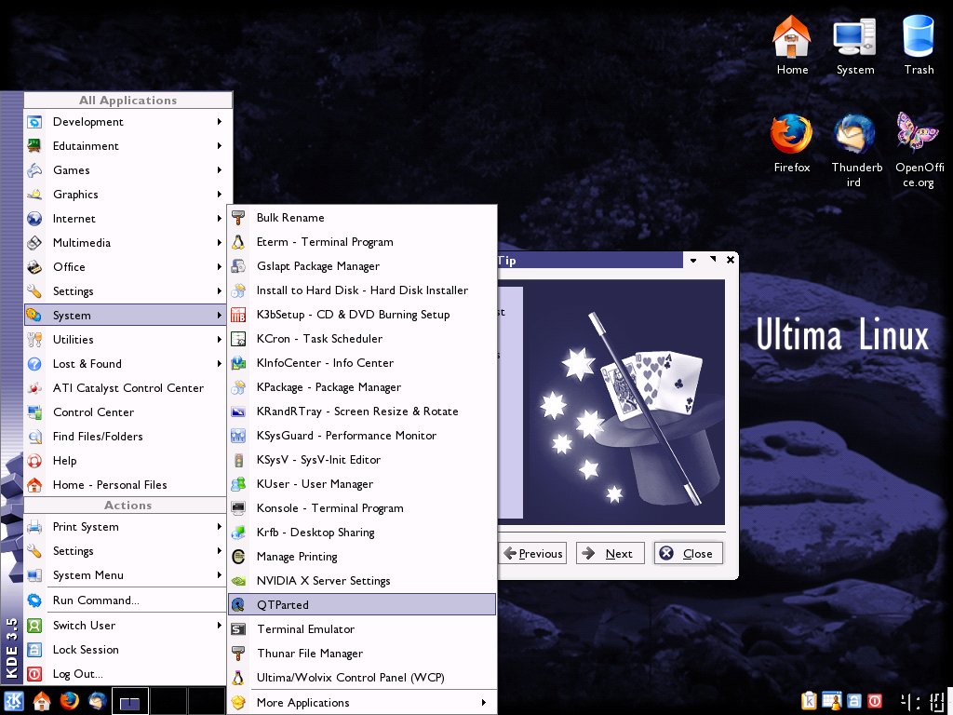The image size is (953, 715).
Task: Switch to the first desktop in the pager
Action: [x=130, y=701]
